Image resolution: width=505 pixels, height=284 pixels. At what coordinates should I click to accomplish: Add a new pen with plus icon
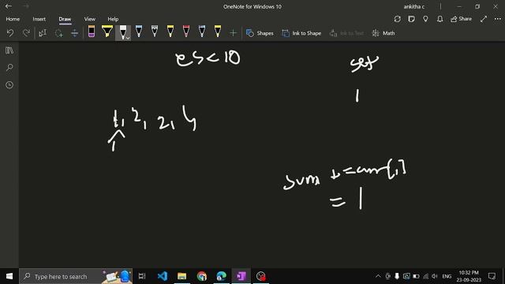tap(233, 33)
